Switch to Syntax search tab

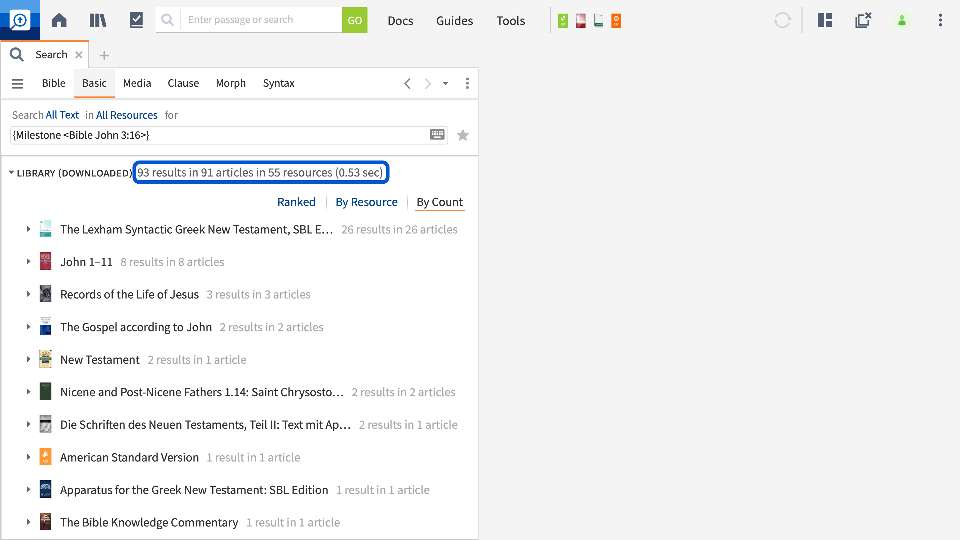[279, 83]
